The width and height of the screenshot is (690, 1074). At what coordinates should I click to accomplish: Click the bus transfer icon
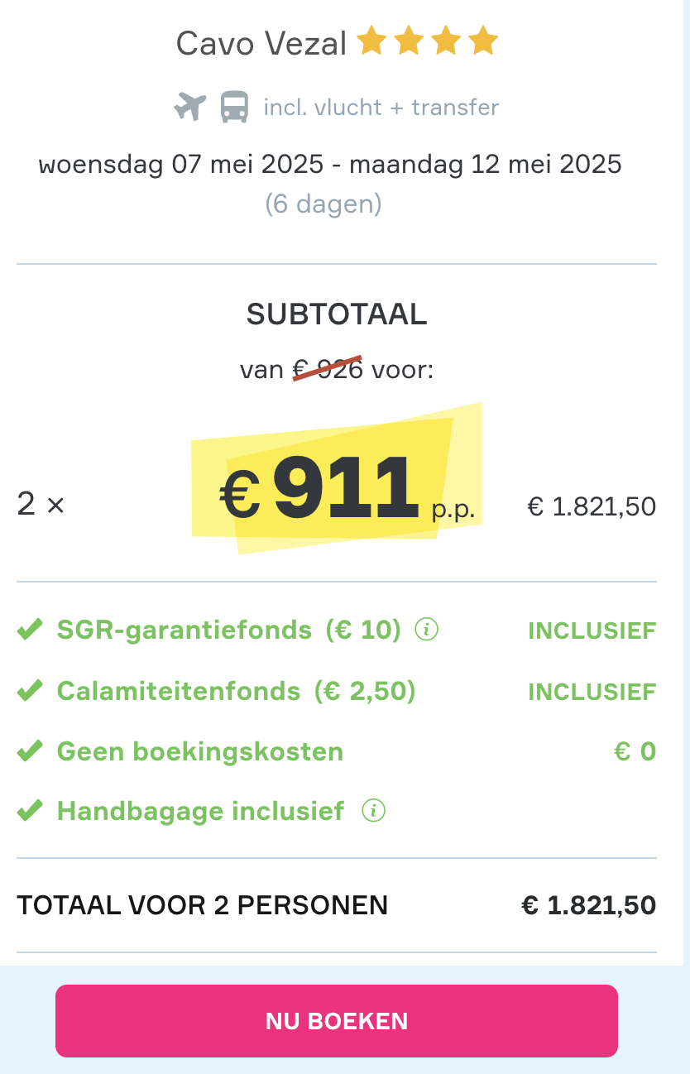[x=234, y=108]
